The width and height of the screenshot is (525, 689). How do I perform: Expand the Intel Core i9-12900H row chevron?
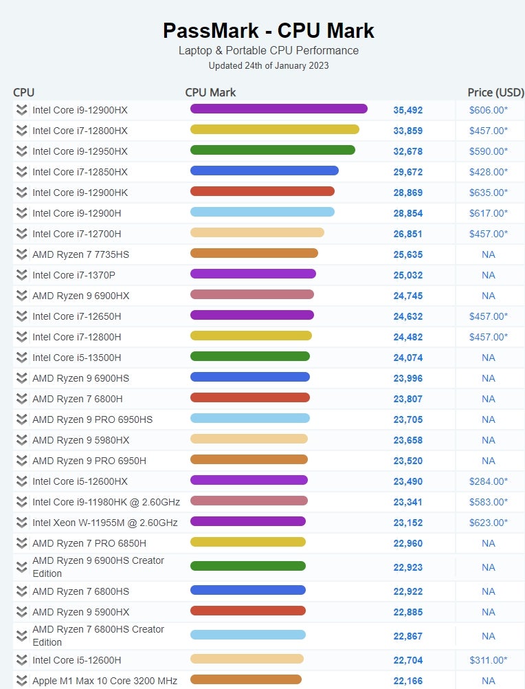[x=21, y=213]
